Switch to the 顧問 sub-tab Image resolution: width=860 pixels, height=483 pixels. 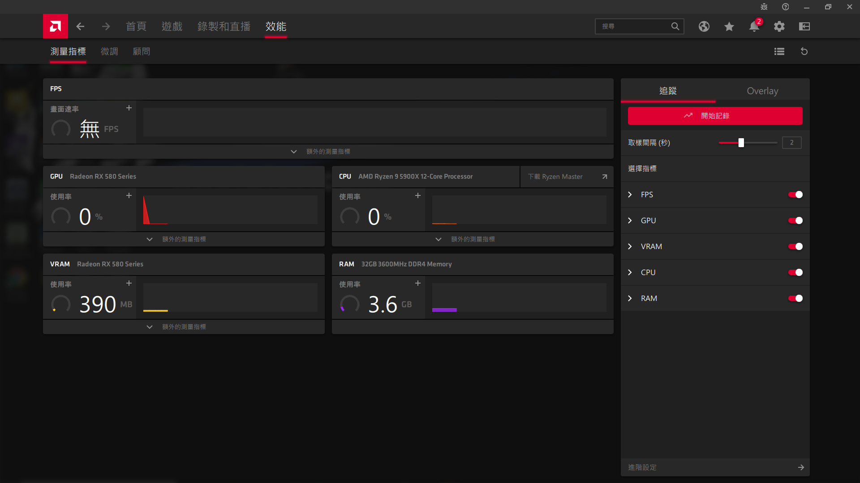tap(142, 51)
